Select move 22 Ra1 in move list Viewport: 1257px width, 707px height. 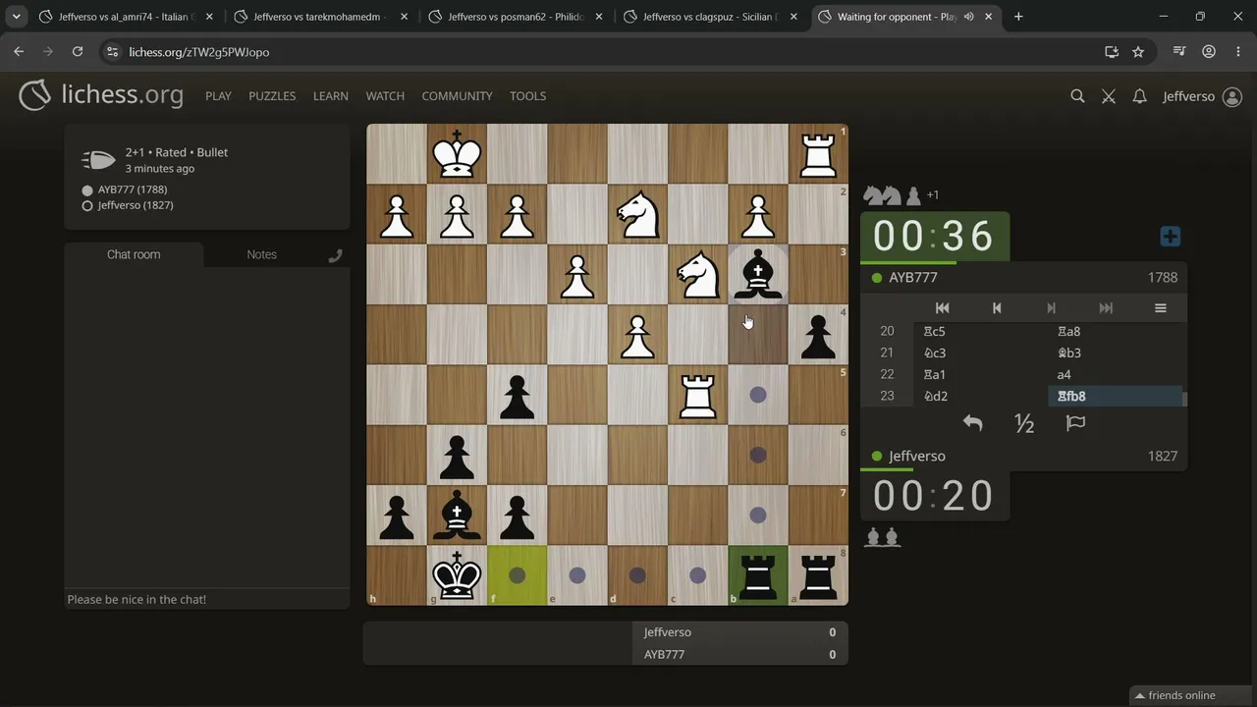tap(982, 374)
